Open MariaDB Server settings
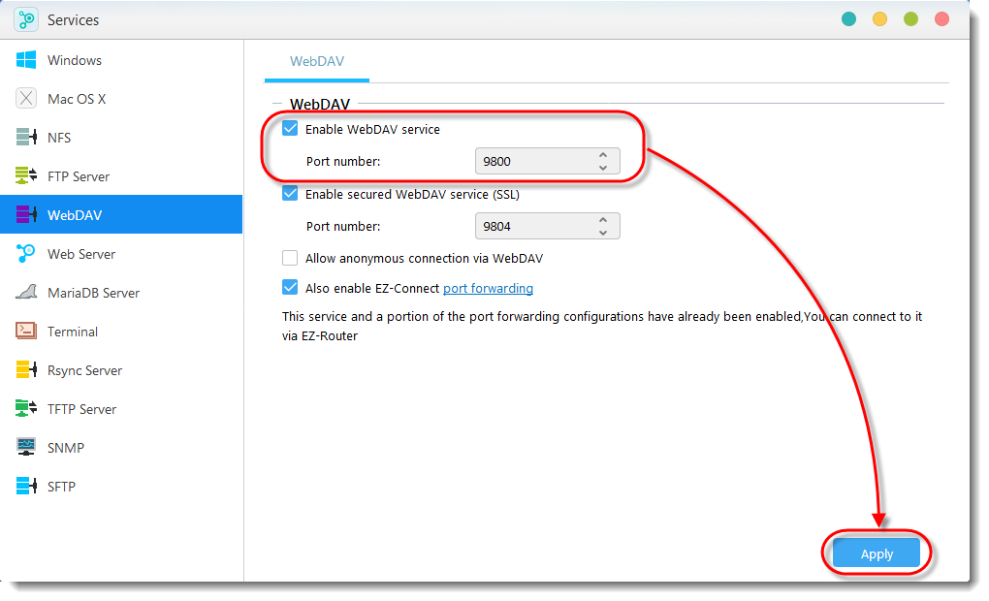This screenshot has width=989, height=601. (29, 292)
